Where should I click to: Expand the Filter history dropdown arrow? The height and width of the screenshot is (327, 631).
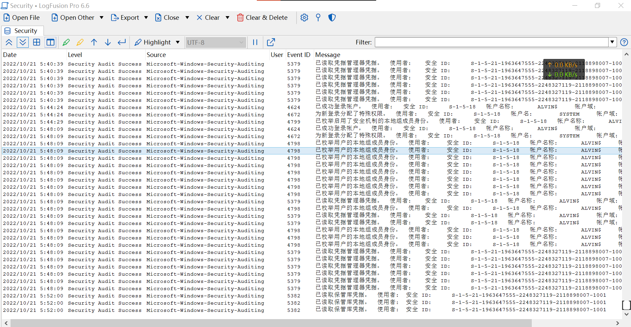612,42
